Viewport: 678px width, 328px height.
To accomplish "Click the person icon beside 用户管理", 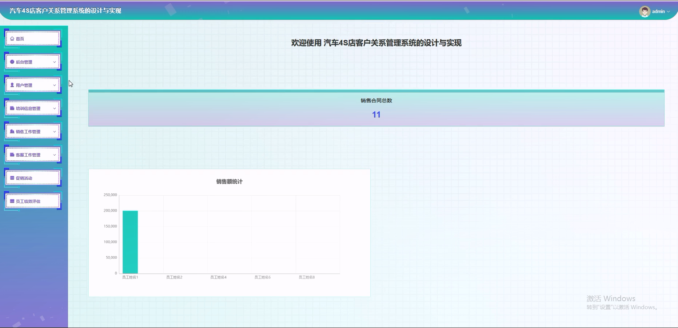I will tap(12, 85).
